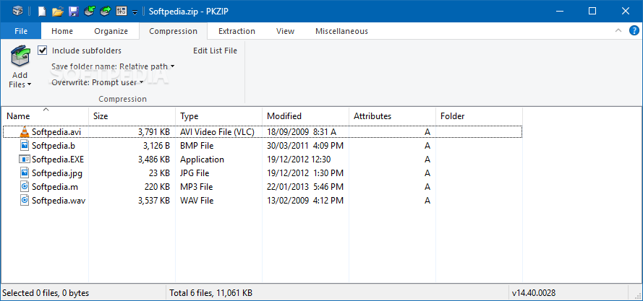Click the MP3 File type cell
Screen dimensions: 643x301
tap(197, 187)
